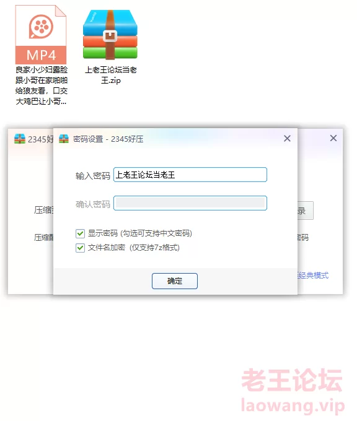Click the app icon in the 密码设置 title bar
This screenshot has height=421, width=357.
click(64, 139)
